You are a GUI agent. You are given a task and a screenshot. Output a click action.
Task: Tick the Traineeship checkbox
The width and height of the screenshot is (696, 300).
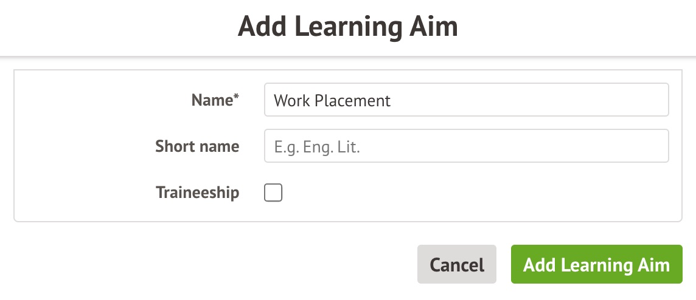[x=273, y=193]
